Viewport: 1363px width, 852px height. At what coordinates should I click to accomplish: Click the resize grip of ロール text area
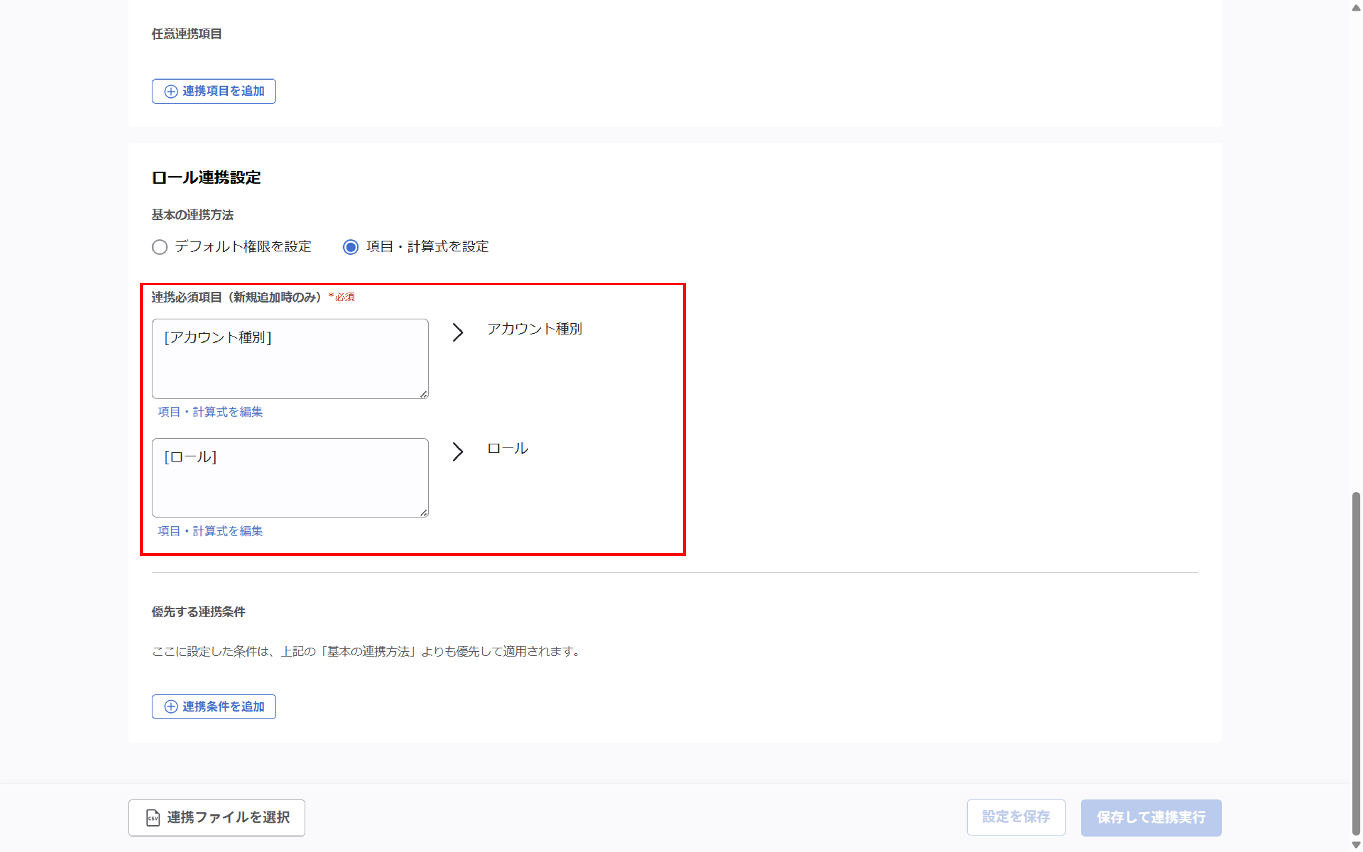pos(424,512)
